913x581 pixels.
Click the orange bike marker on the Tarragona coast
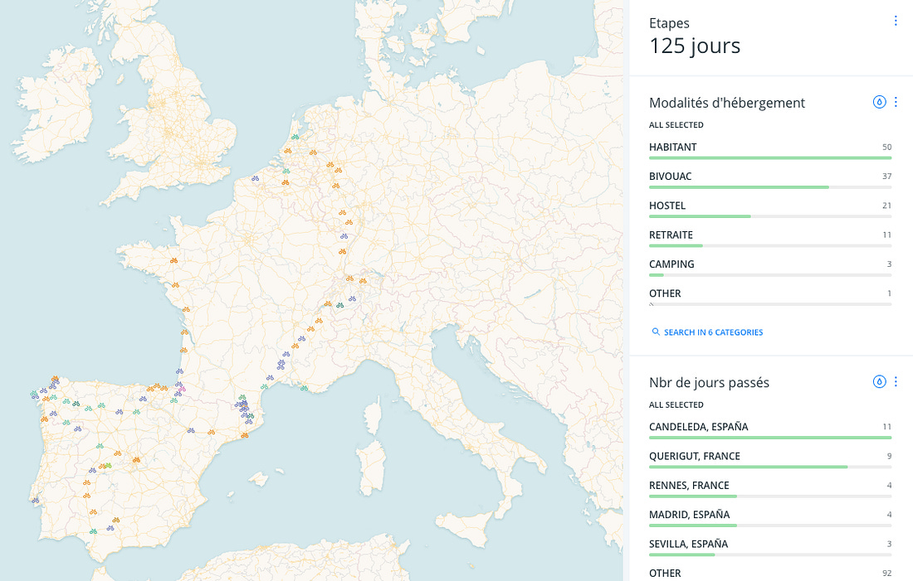(x=245, y=435)
